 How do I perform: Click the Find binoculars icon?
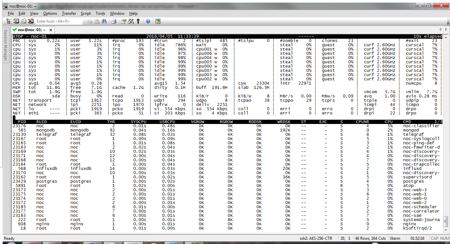coord(104,21)
